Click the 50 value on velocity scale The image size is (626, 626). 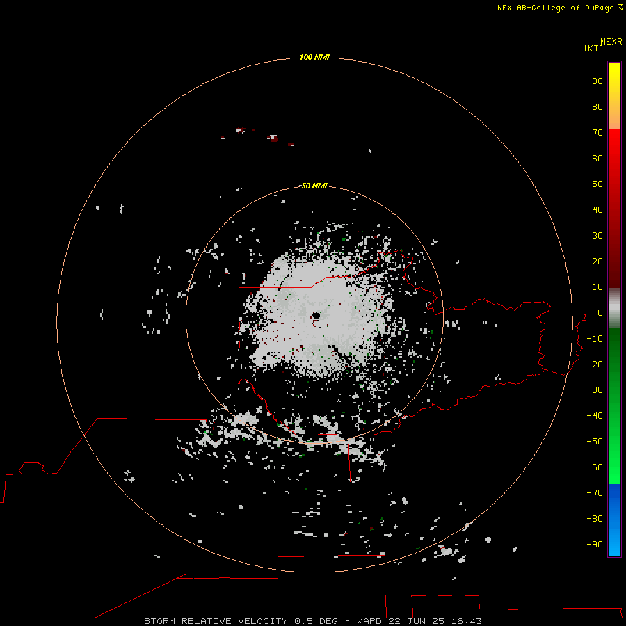pos(597,184)
